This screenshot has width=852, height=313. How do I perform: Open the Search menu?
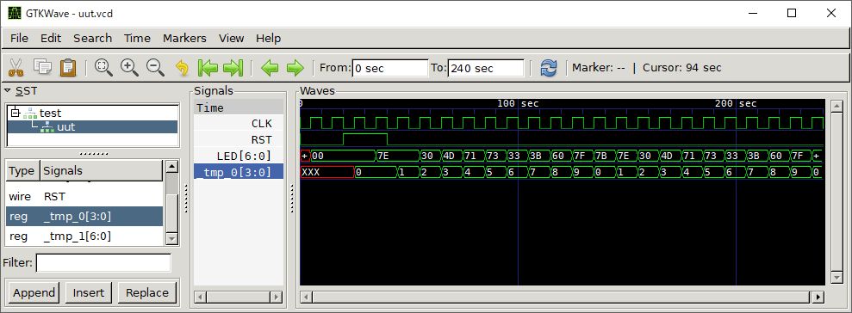pyautogui.click(x=93, y=38)
